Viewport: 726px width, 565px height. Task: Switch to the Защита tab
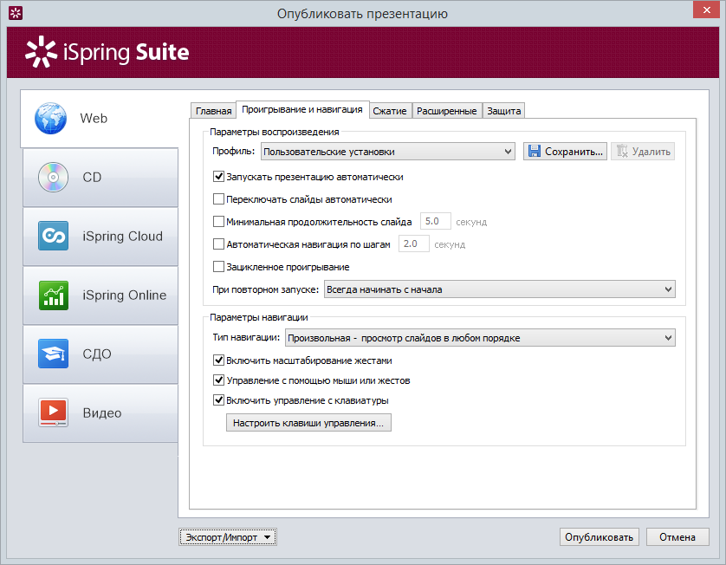point(503,111)
